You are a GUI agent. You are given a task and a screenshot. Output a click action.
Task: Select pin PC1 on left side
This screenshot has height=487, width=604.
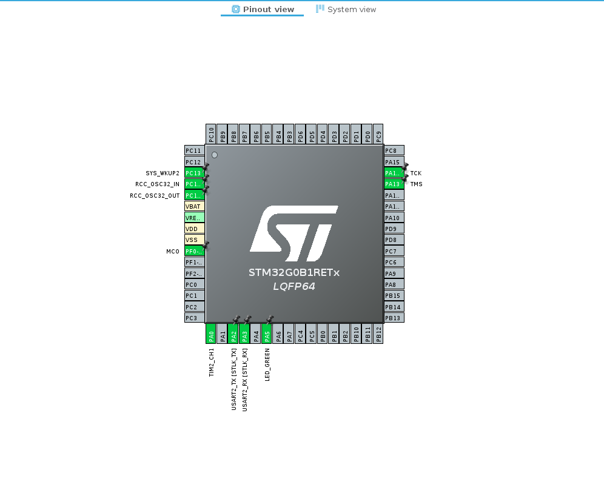coord(195,295)
